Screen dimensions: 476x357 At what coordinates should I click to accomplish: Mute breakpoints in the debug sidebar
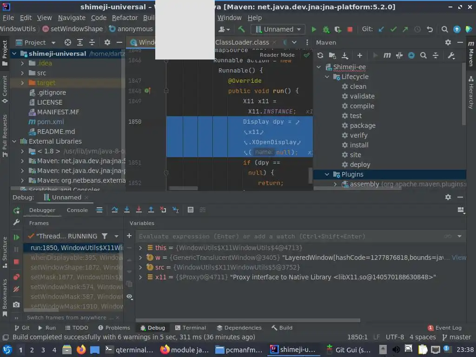(x=16, y=289)
